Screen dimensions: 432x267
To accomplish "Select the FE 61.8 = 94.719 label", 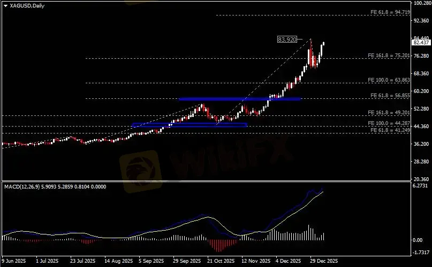I will pyautogui.click(x=389, y=12).
